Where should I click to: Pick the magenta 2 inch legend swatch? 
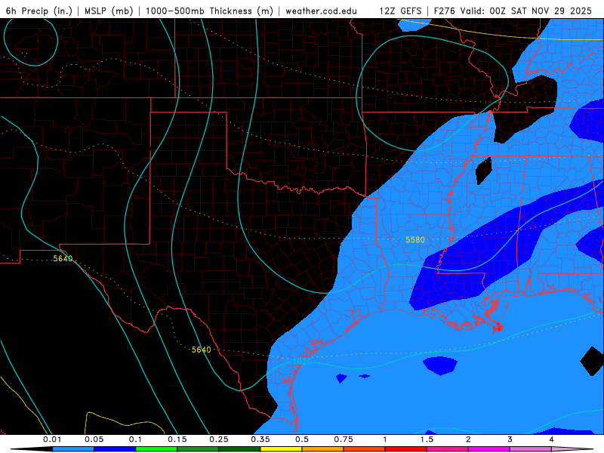[x=489, y=449]
